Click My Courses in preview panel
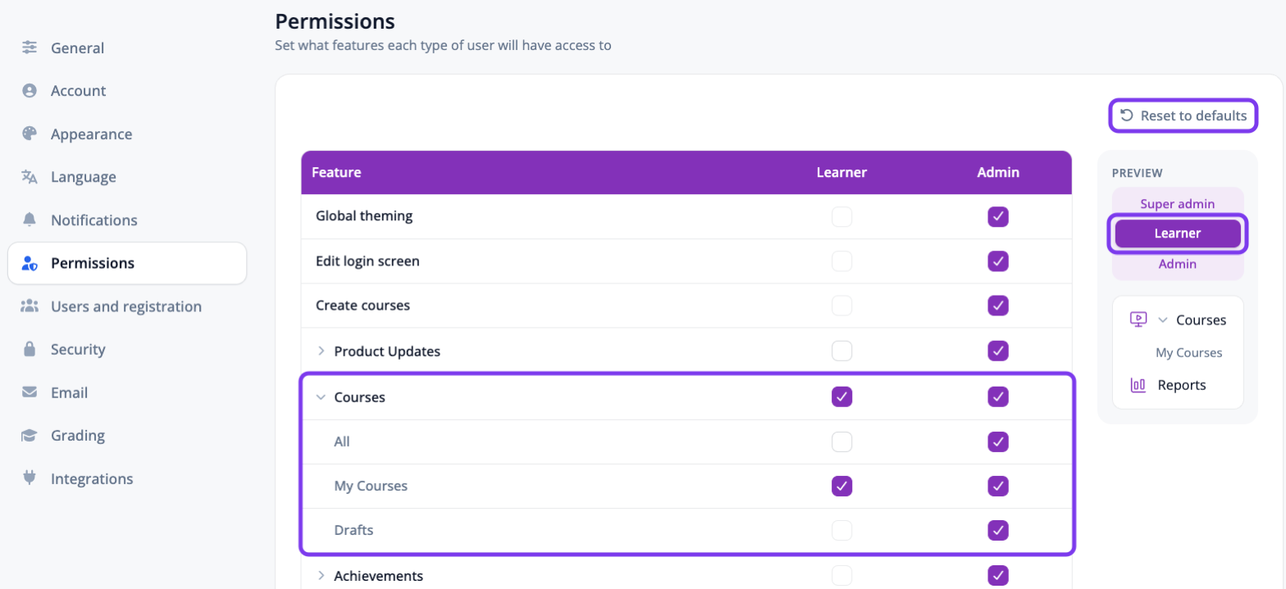Screen dimensions: 1286x589 point(1188,353)
